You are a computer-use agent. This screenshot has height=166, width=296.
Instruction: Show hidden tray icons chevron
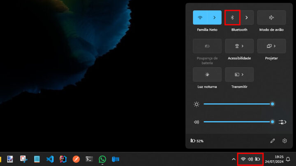(234, 159)
